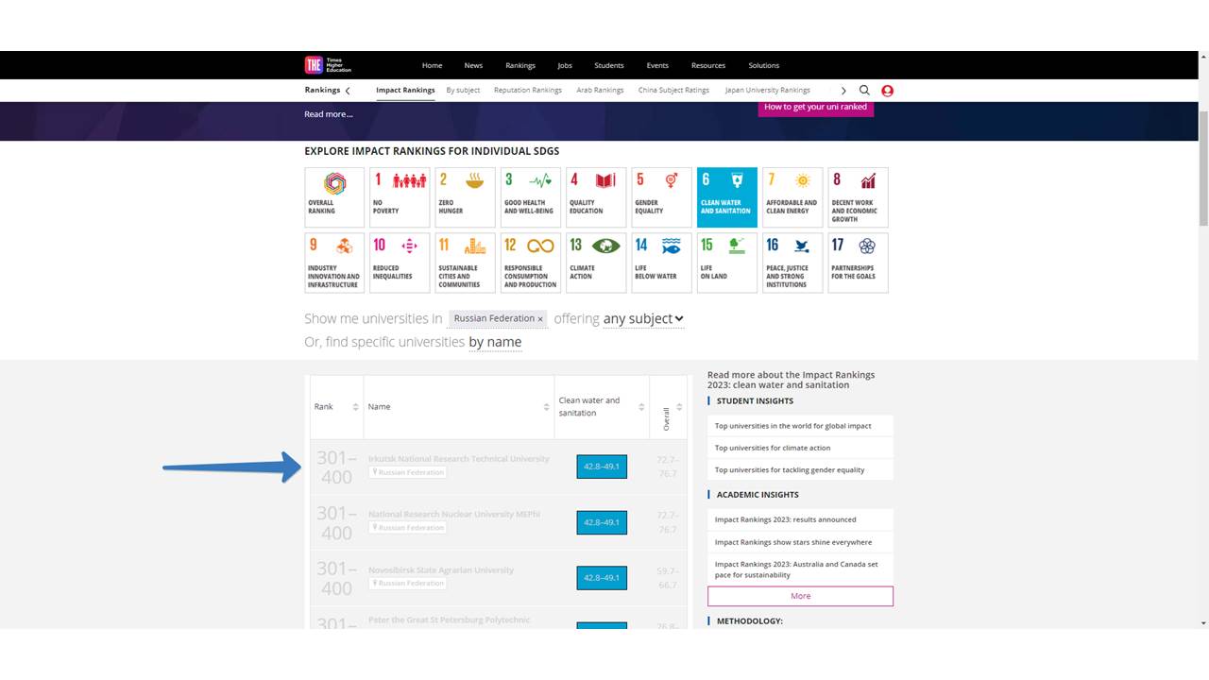Viewport: 1209px width, 680px height.
Task: Click the rankings nav right chevron
Action: coord(843,91)
